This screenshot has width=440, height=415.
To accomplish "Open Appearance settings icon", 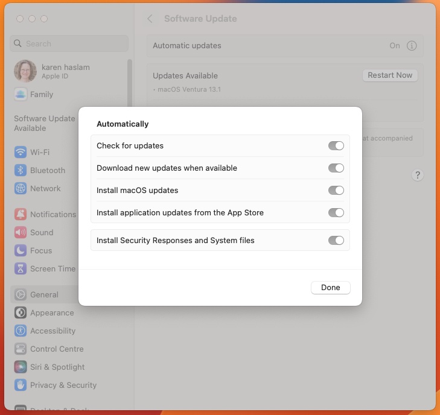I will coord(21,312).
